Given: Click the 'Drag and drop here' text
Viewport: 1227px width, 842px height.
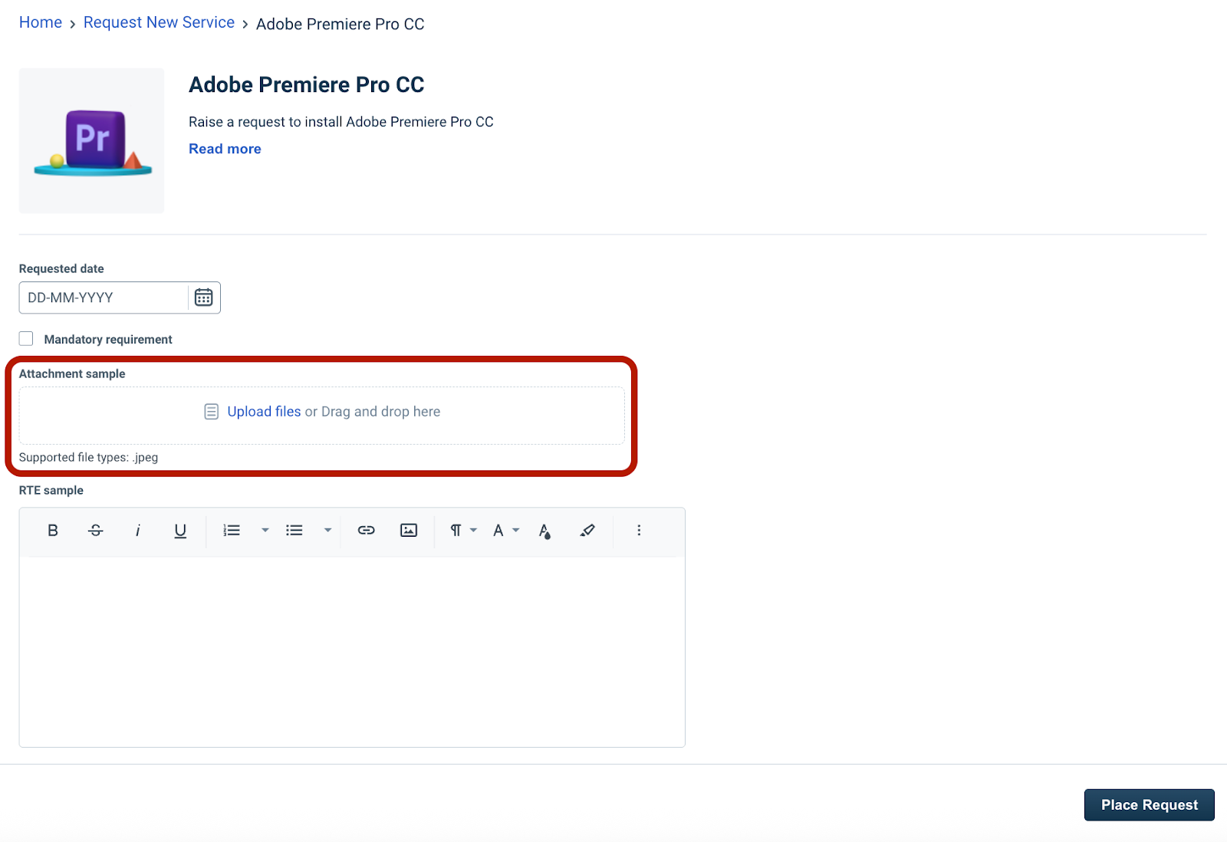Looking at the screenshot, I should (x=380, y=412).
